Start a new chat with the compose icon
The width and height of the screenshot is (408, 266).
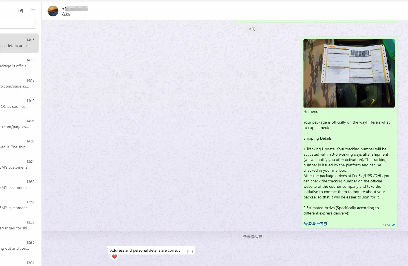point(21,11)
